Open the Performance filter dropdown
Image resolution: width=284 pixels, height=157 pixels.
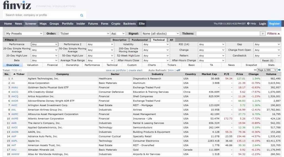[x=45, y=44]
